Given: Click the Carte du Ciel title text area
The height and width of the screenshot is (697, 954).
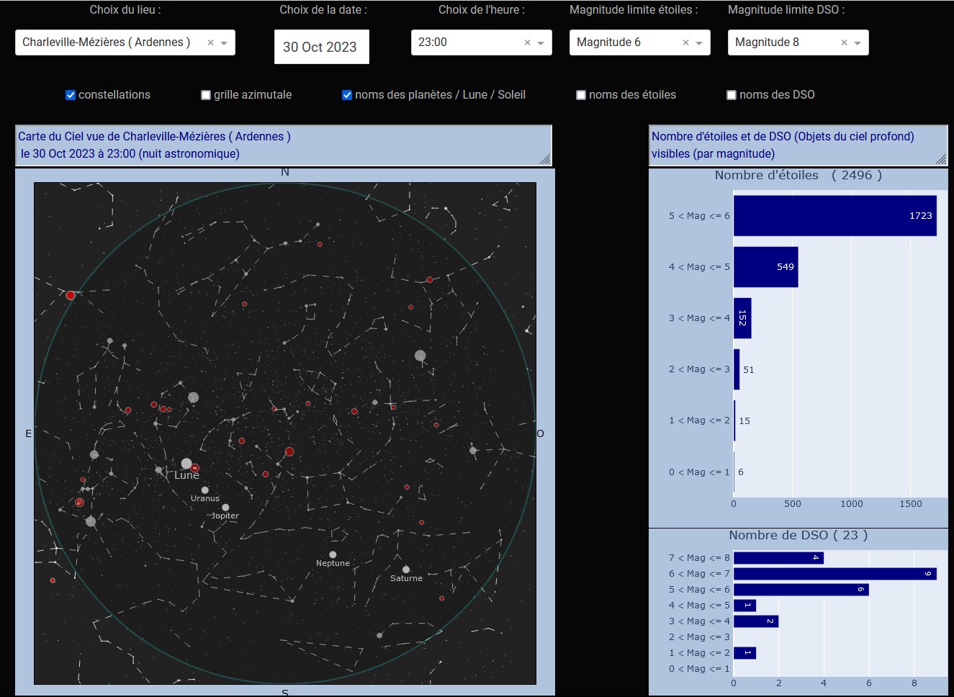Looking at the screenshot, I should (x=284, y=145).
